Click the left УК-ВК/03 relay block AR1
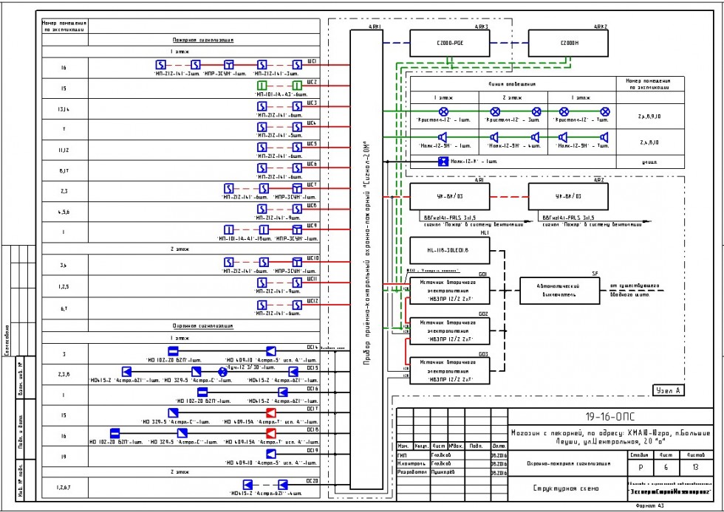The width and height of the screenshot is (724, 512). [x=448, y=197]
